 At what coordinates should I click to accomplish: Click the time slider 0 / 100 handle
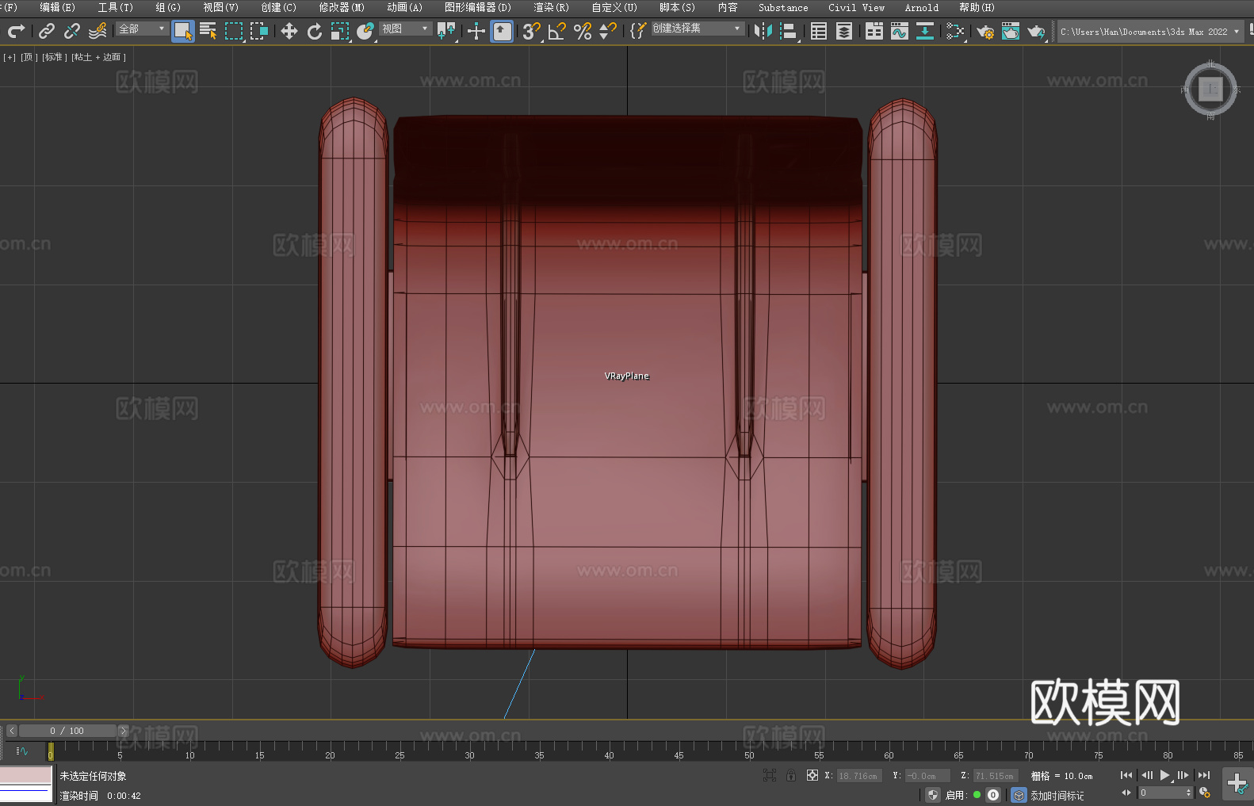(x=67, y=731)
